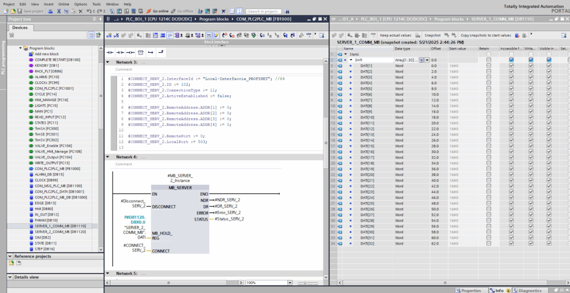Insert coil instruction from favorites
The image size is (570, 293).
coord(130,52)
